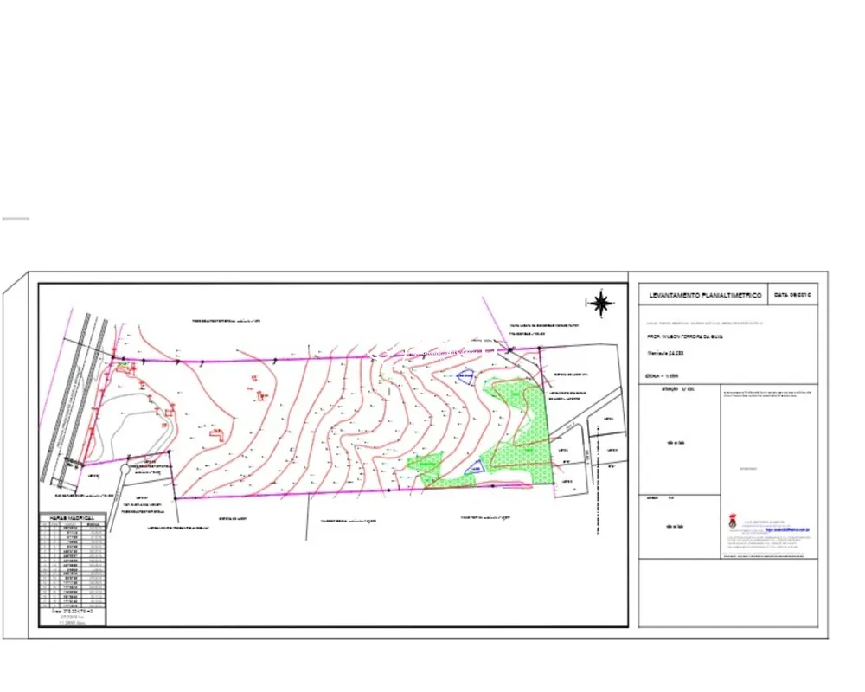Open the blue hyperlink in title block
Screen dimensions: 865x692
[x=786, y=529]
